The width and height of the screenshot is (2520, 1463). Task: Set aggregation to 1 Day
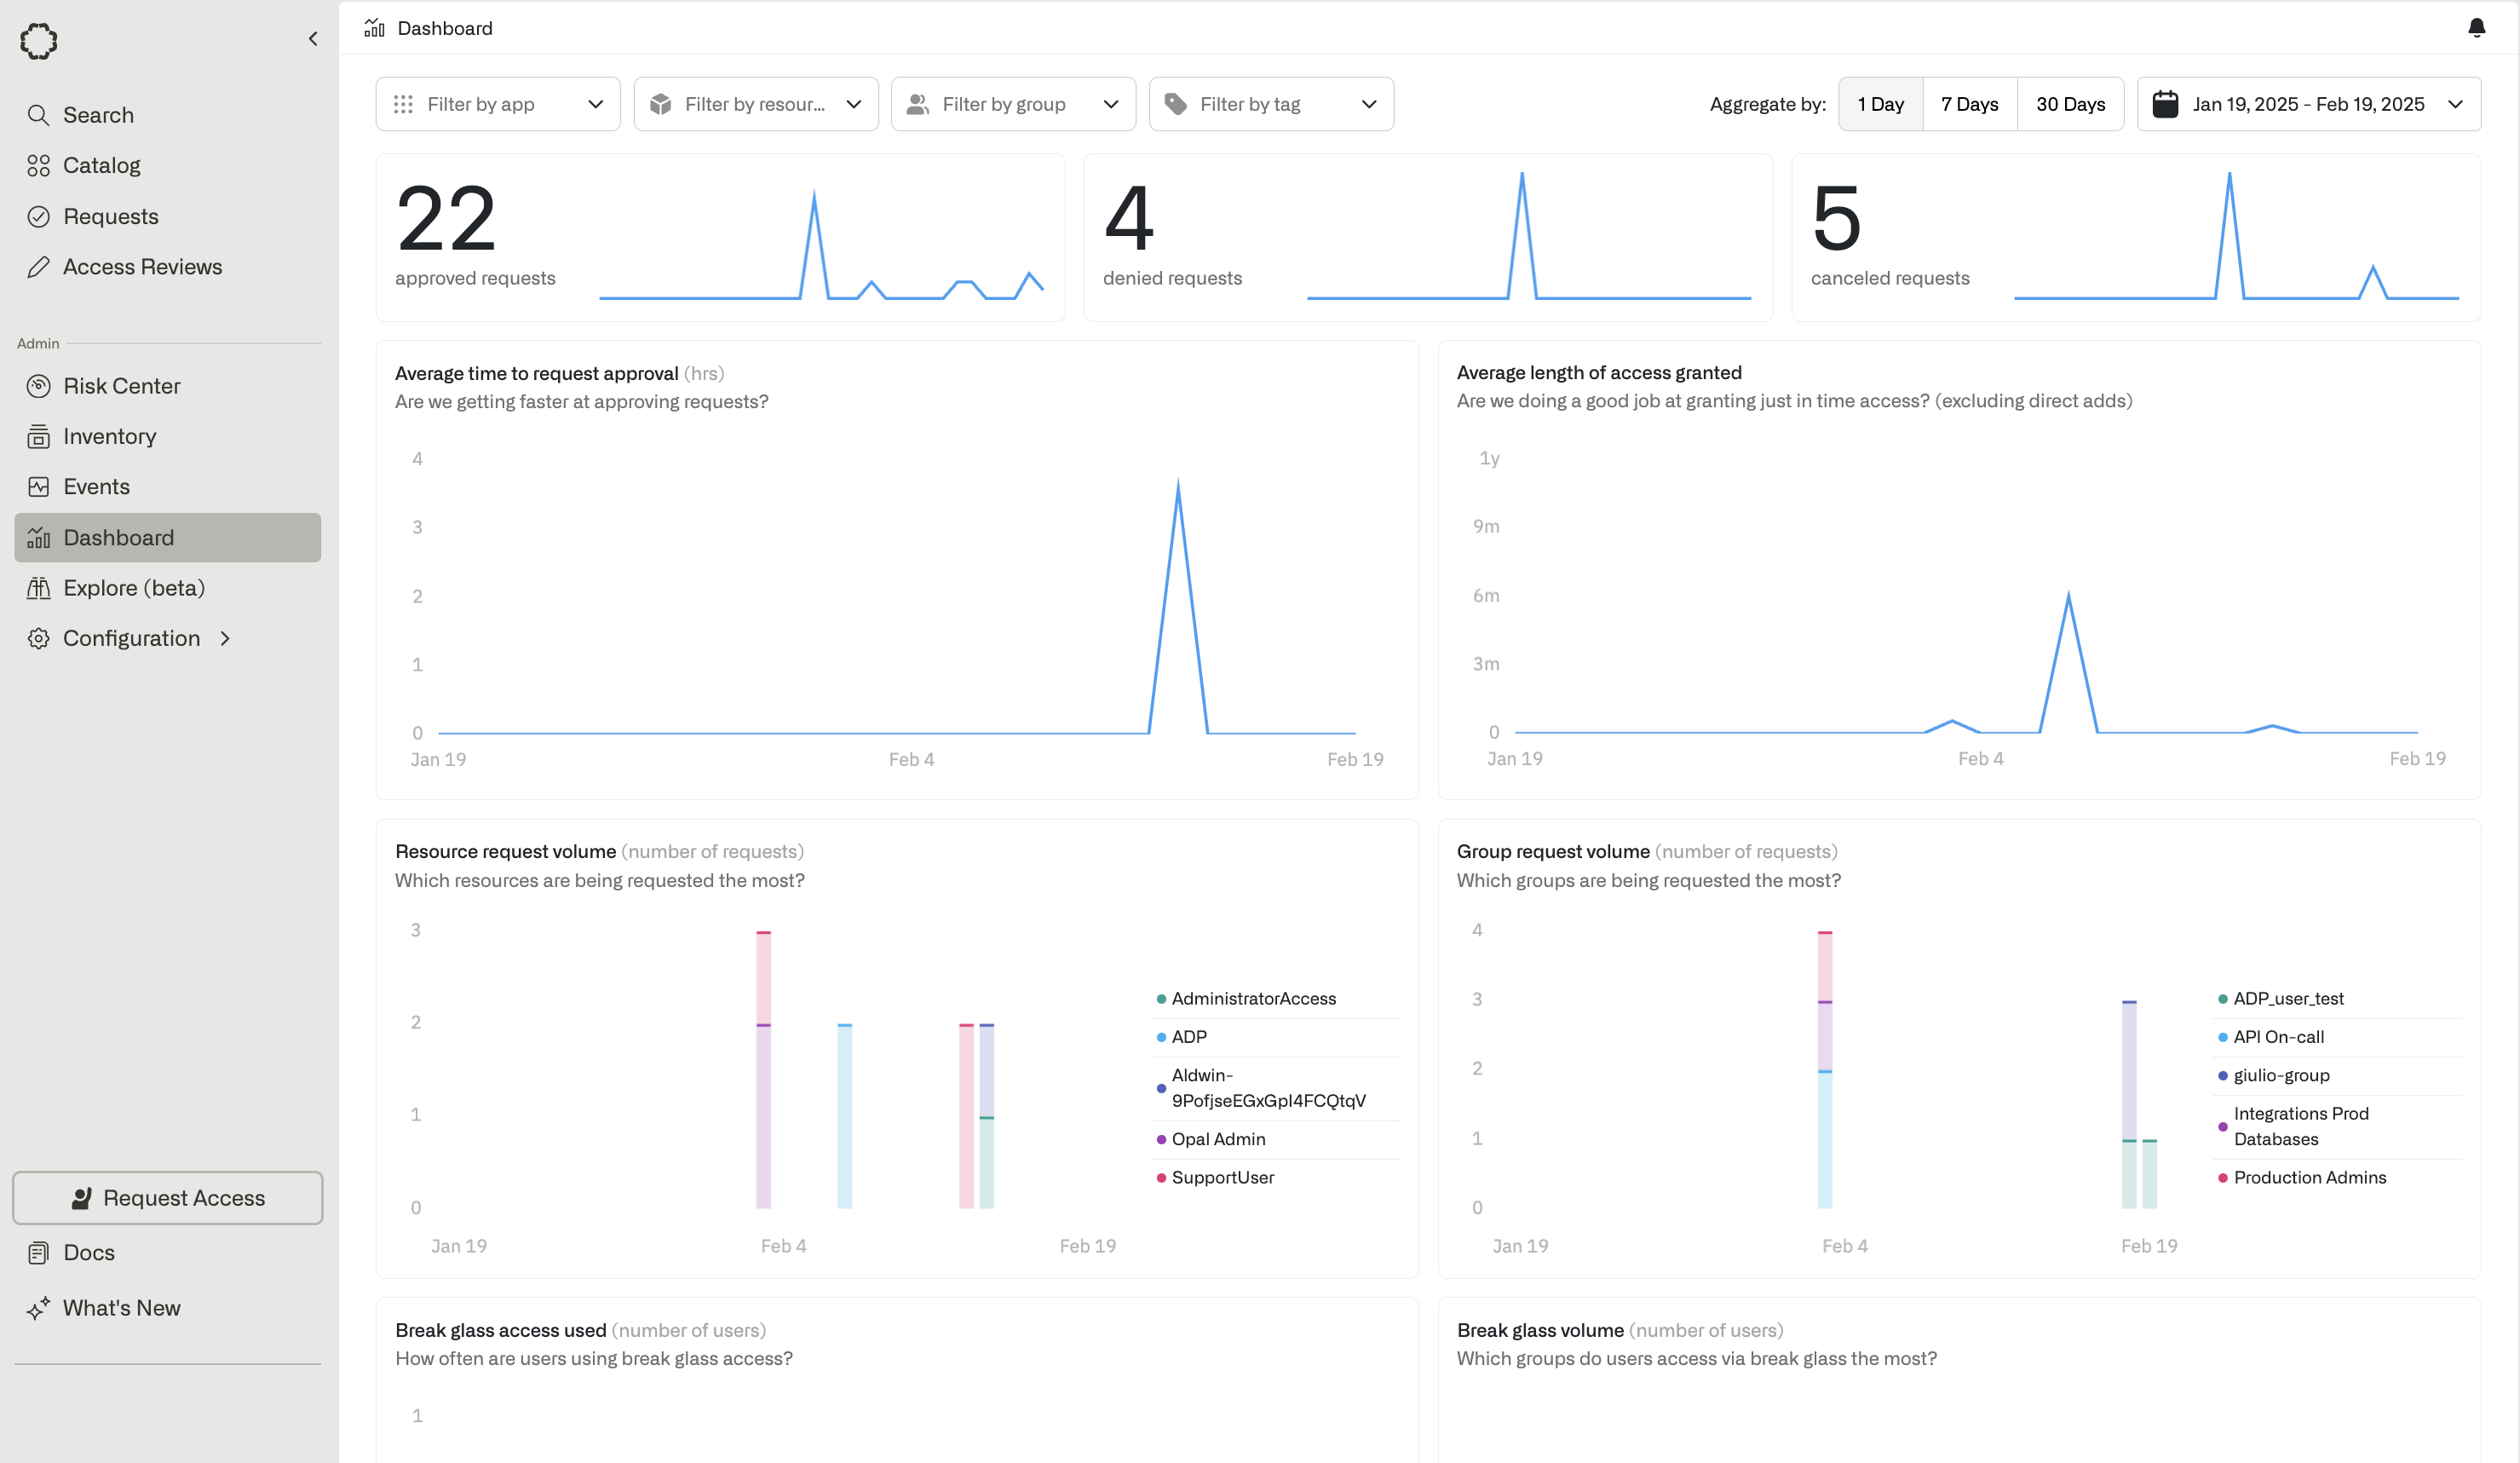click(1880, 104)
